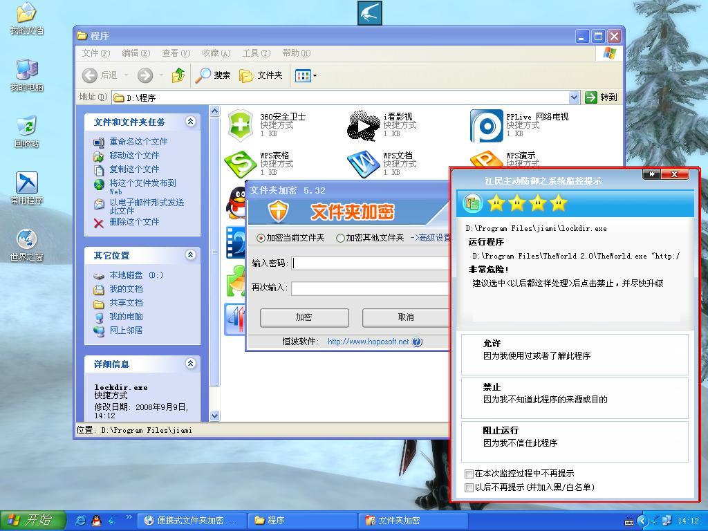Screen dimensions: 708x531
Task: Click in the 输入密码 password field
Action: coord(371,263)
